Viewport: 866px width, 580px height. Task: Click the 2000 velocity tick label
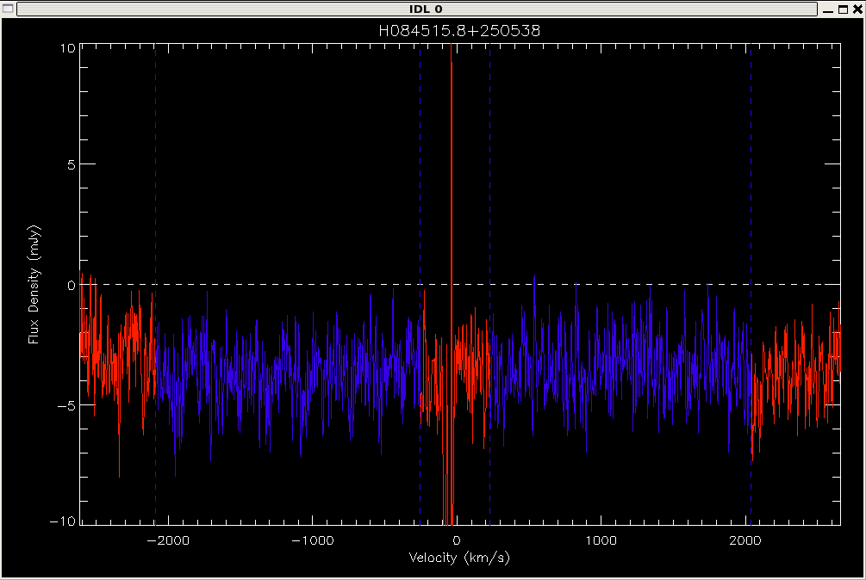(x=745, y=540)
